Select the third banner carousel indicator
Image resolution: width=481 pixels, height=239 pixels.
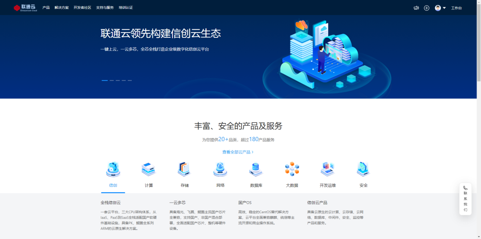118,80
